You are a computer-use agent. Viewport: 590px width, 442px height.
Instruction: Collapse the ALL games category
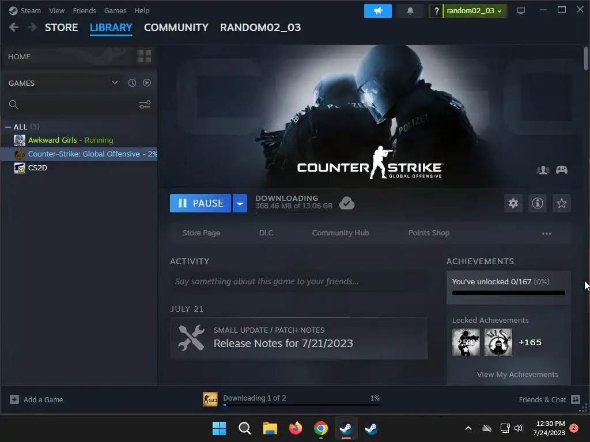[8, 127]
